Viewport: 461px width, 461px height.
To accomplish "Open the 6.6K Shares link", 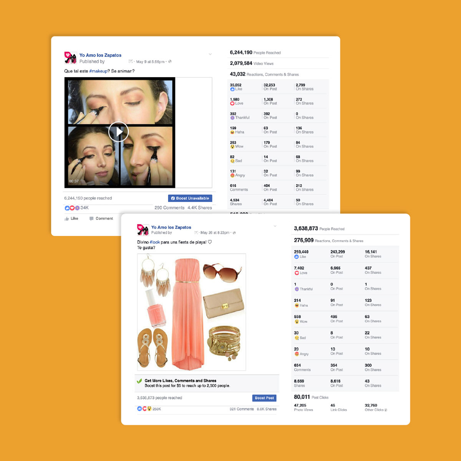I will [267, 409].
